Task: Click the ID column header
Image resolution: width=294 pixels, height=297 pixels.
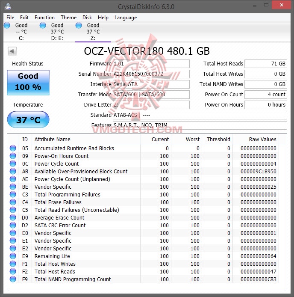Action: tap(25, 139)
